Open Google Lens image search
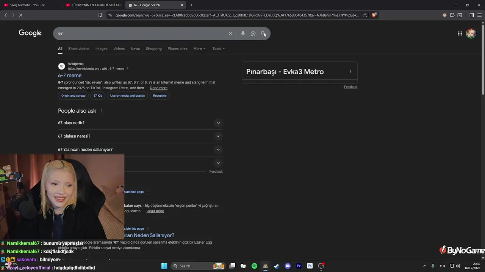 253,34
